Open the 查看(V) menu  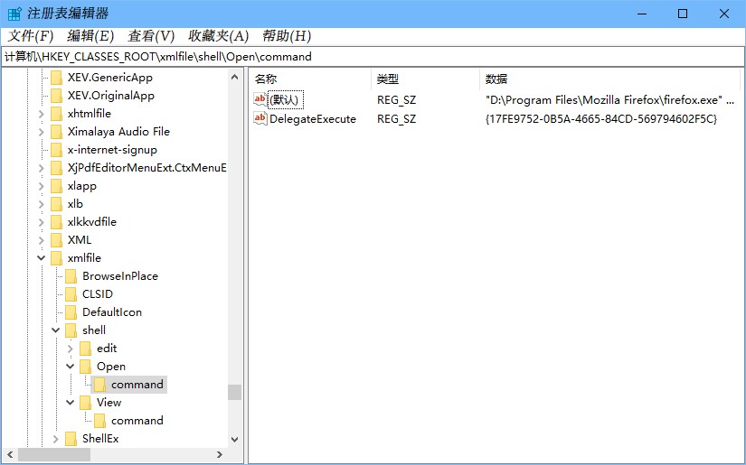click(151, 36)
